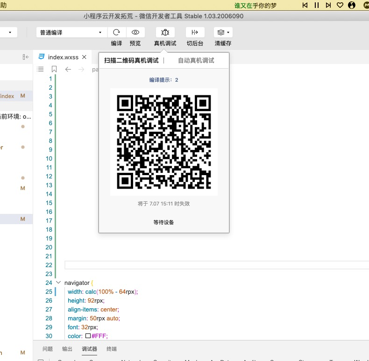Click the song title 谁又在乎你的梦
This screenshot has height=361, width=369.
point(255,6)
